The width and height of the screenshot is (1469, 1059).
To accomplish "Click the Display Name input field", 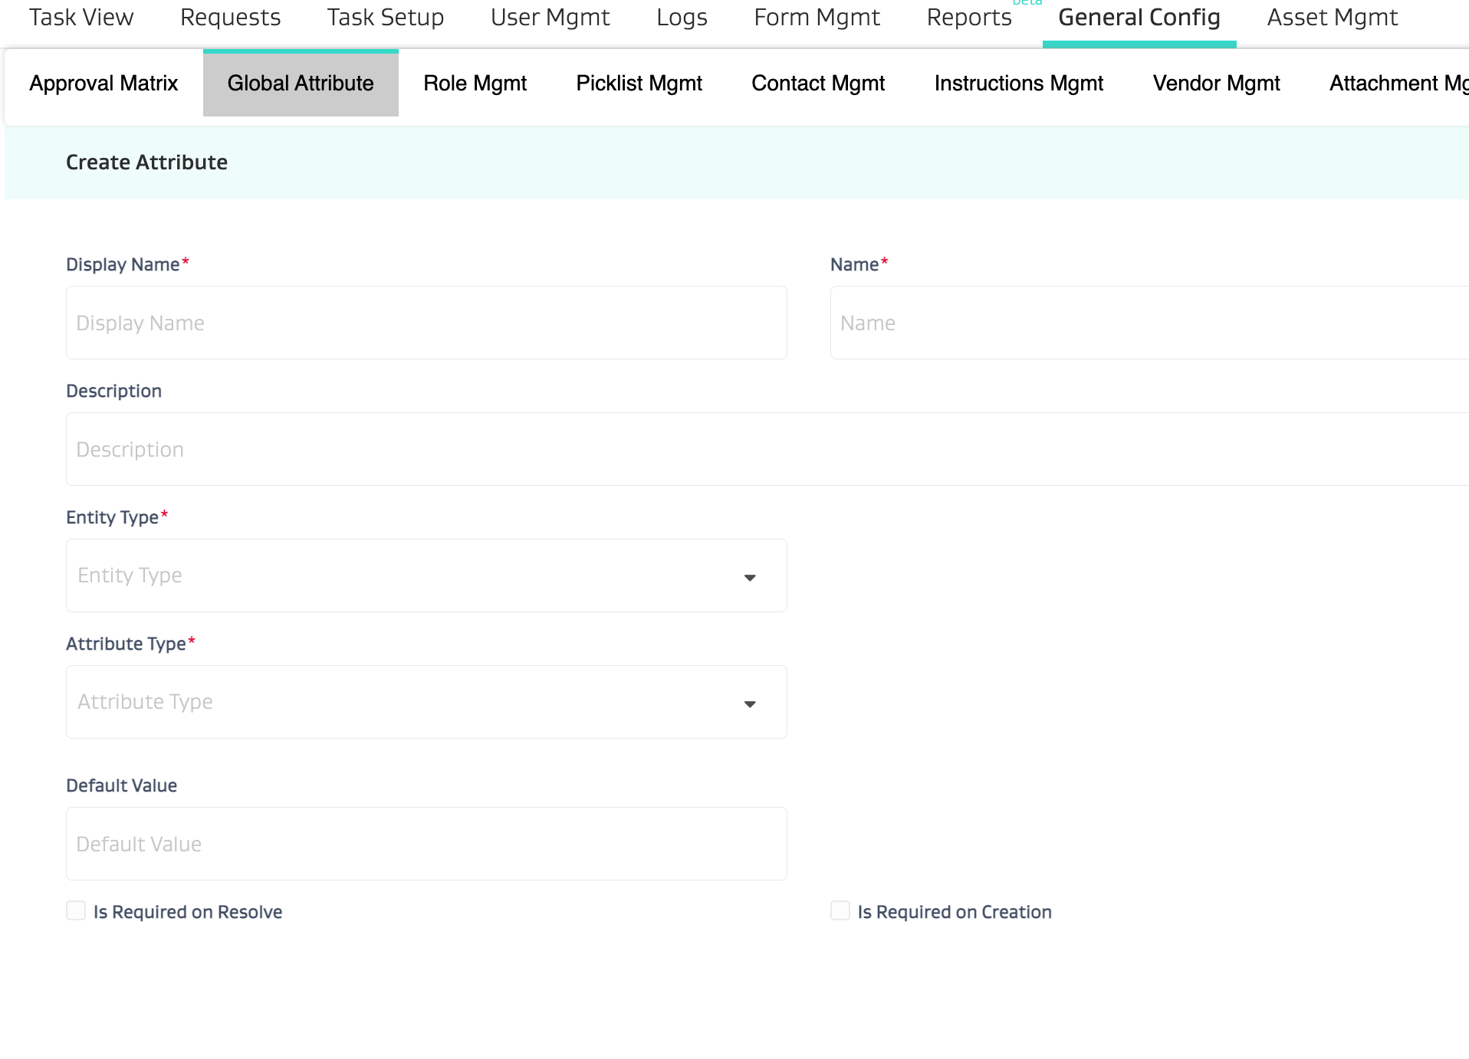I will tap(426, 323).
